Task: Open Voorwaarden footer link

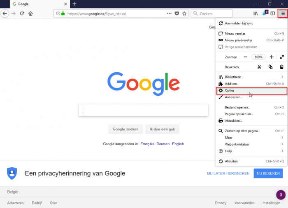Action: [244, 203]
